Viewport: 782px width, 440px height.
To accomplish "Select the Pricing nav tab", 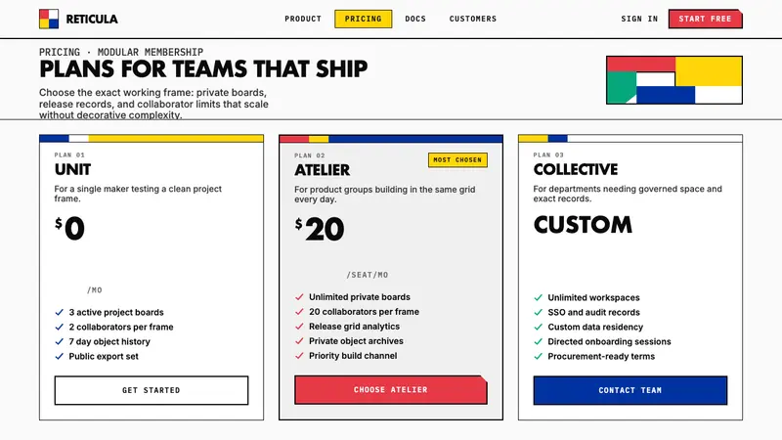I will tap(363, 19).
